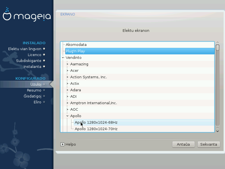This screenshot has height=169, width=225.
Task: Click the scrollbar down arrow at bottom
Action: [x=217, y=131]
